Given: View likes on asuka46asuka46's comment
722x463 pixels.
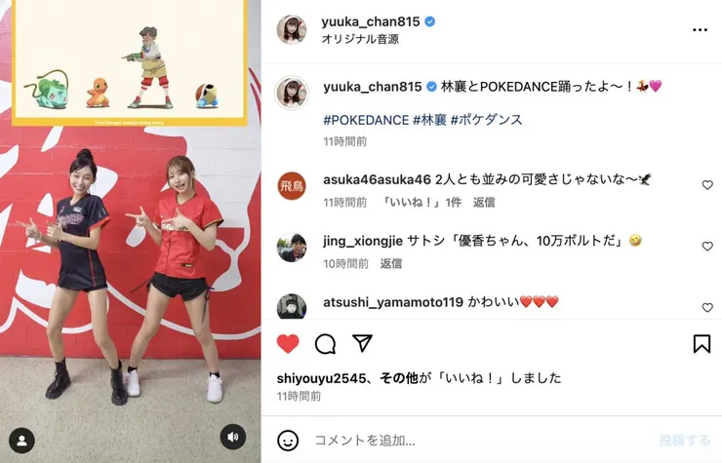Looking at the screenshot, I should [x=421, y=202].
